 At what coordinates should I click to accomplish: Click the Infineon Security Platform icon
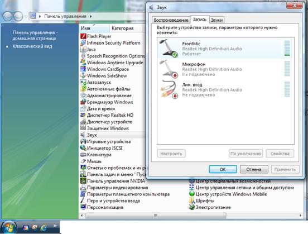click(x=83, y=43)
